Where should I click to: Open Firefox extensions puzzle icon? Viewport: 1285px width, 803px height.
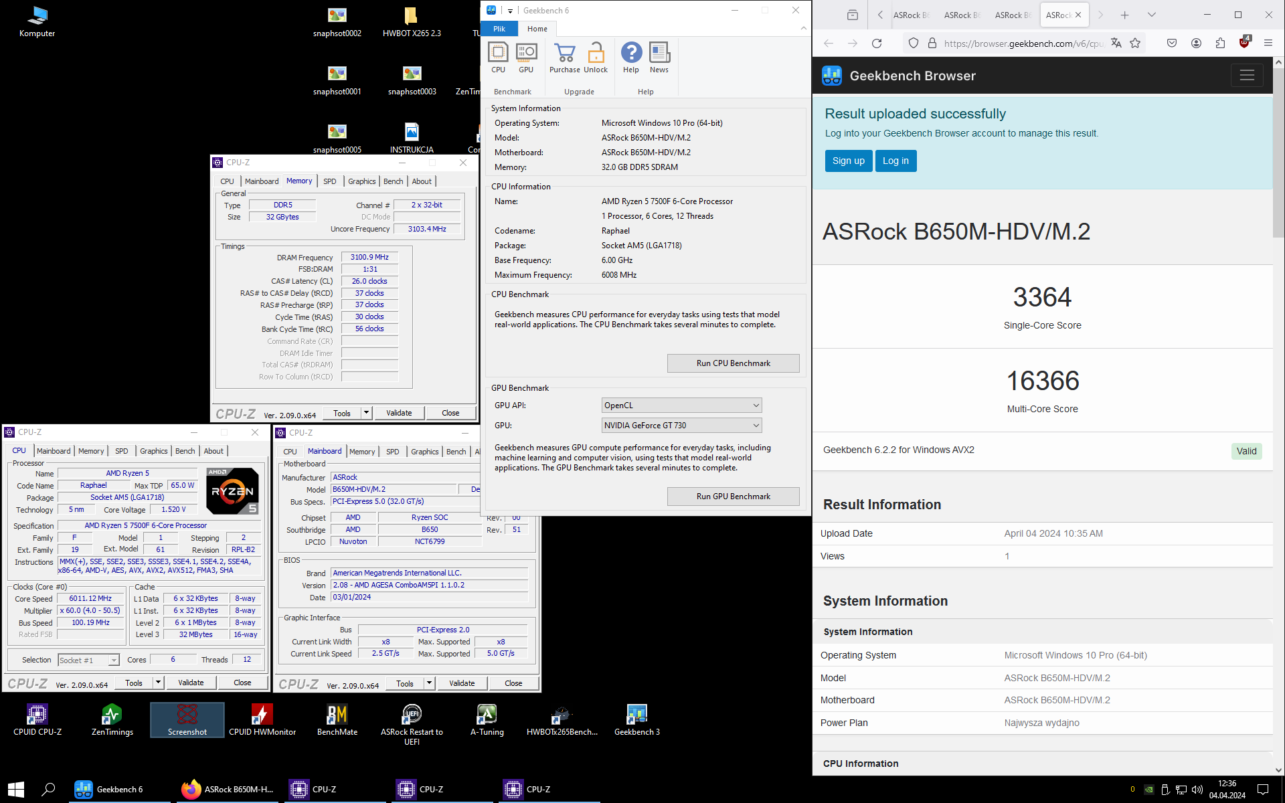(x=1220, y=43)
